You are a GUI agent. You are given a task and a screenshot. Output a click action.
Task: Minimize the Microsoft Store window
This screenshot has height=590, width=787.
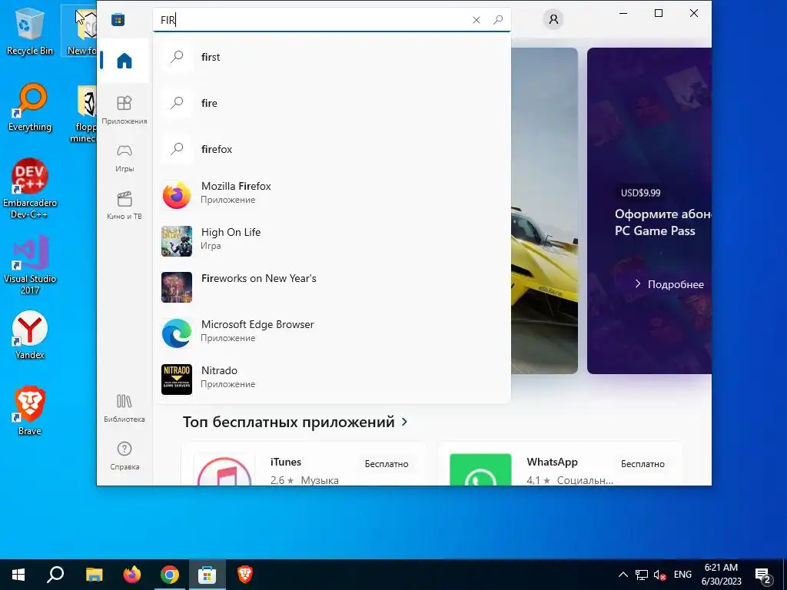click(x=623, y=13)
